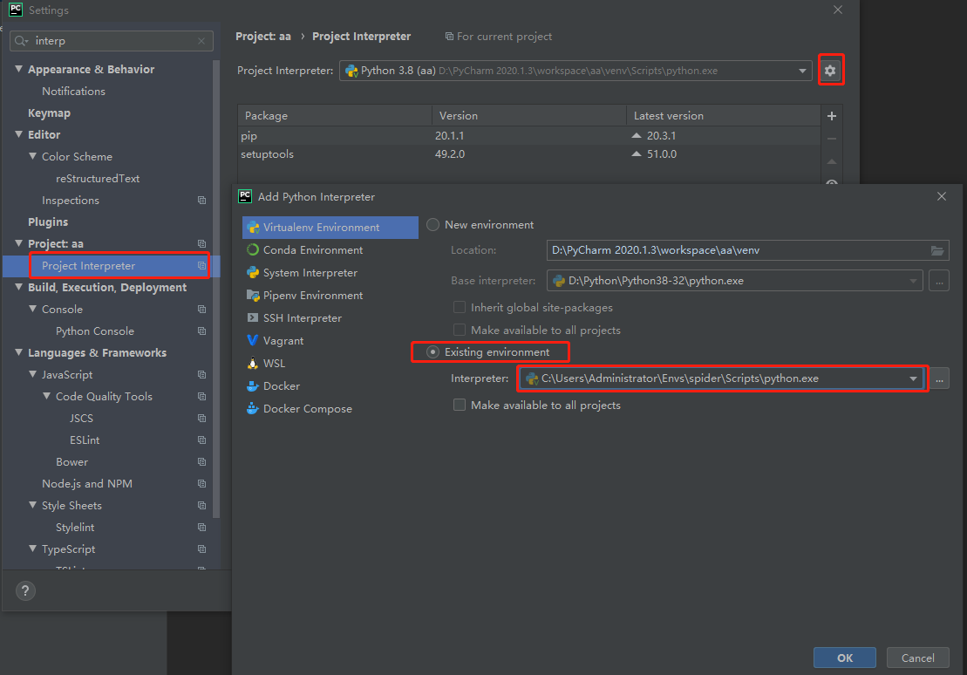Viewport: 967px width, 675px height.
Task: Click project-level icon beside Node.js and NPM
Action: (201, 484)
